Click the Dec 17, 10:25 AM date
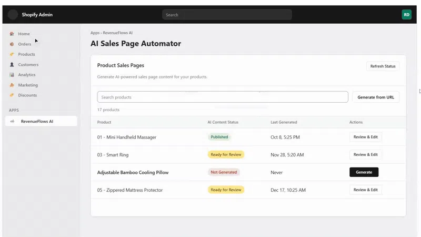 click(288, 190)
